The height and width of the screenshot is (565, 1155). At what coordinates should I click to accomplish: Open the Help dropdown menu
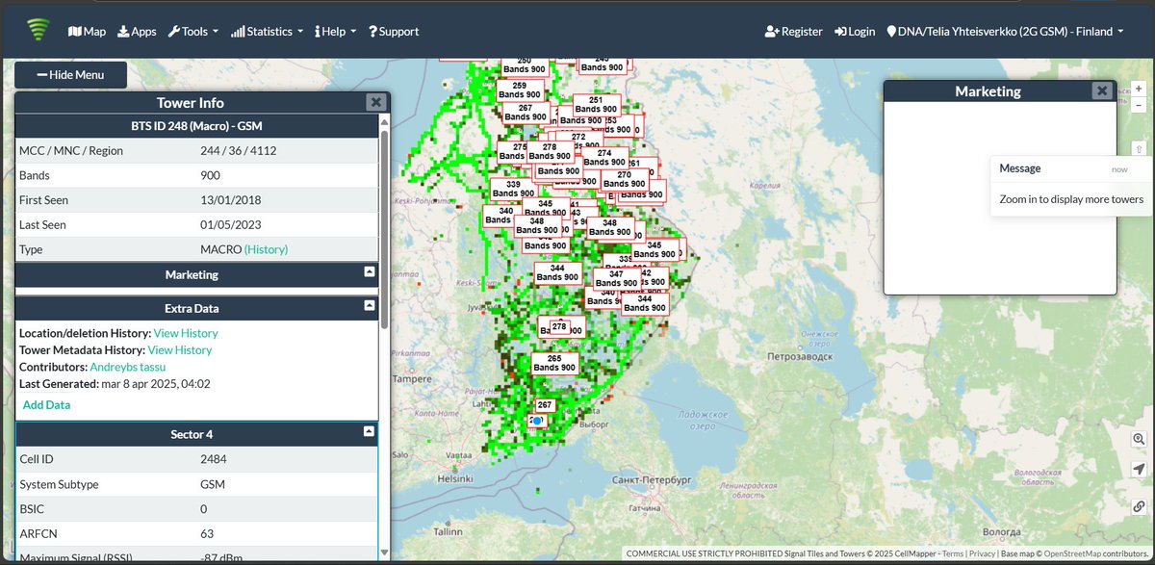tap(336, 32)
